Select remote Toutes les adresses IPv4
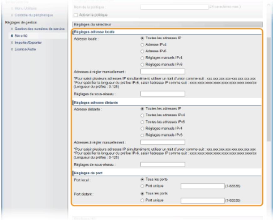Image resolution: width=273 pixels, height=220 pixels. click(x=142, y=115)
